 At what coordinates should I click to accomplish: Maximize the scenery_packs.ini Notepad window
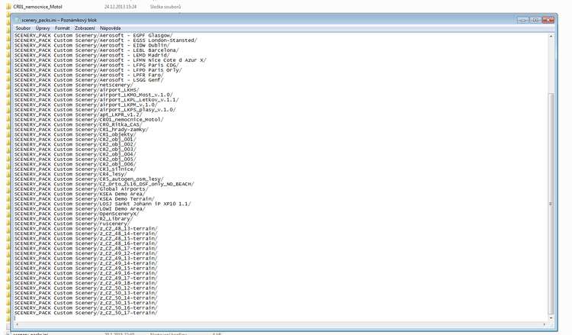coord(535,20)
